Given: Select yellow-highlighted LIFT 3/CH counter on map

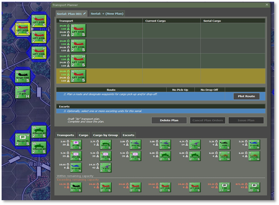Looking at the screenshot, I should point(23,29).
